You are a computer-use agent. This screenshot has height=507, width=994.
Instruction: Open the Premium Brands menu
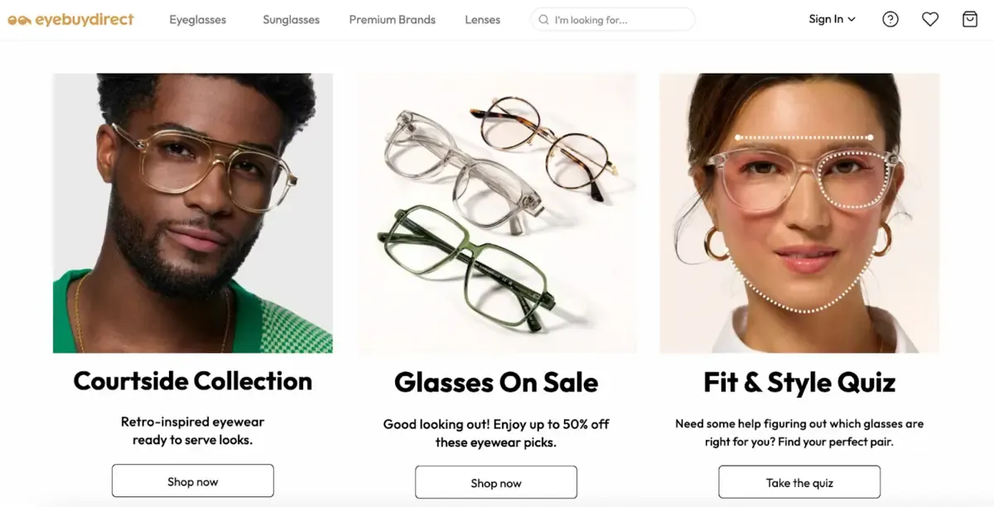[392, 19]
